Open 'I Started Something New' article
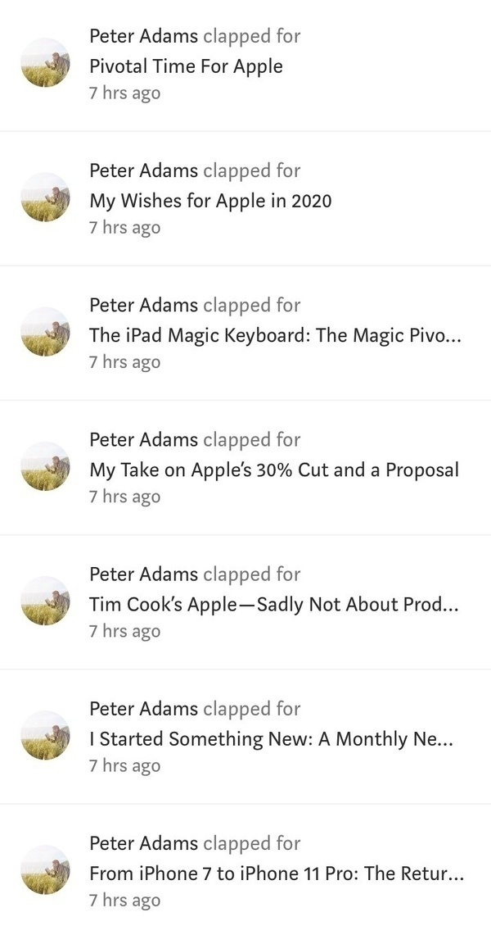Image resolution: width=491 pixels, height=935 pixels. (271, 739)
